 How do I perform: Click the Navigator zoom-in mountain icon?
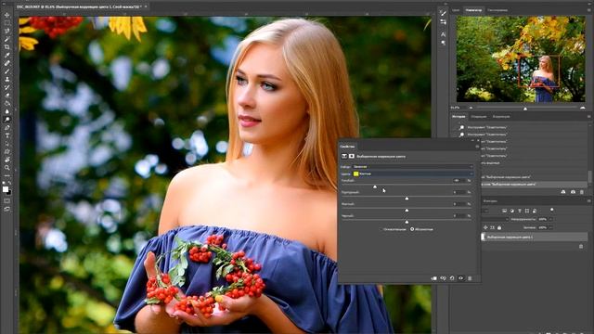(583, 108)
